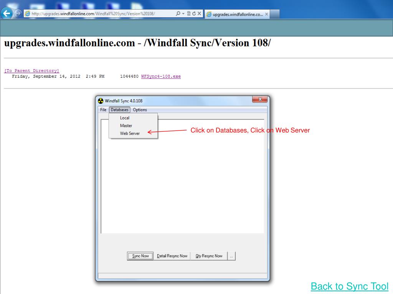Click the Friday, September 14, 2012 date text
393x294 pixels.
pyautogui.click(x=46, y=76)
